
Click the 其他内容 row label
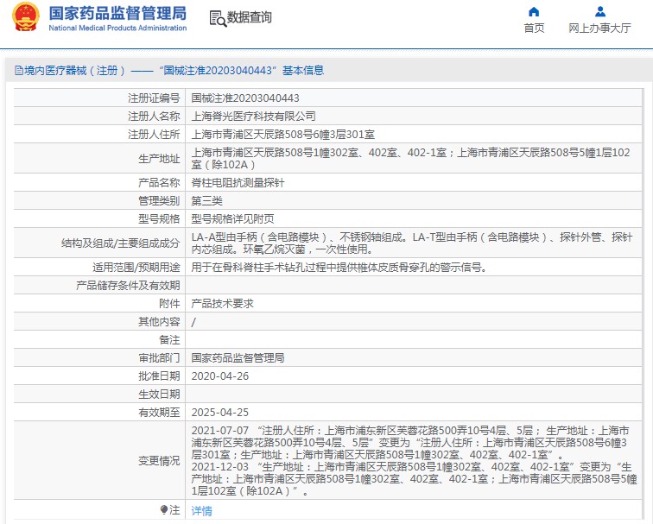159,322
